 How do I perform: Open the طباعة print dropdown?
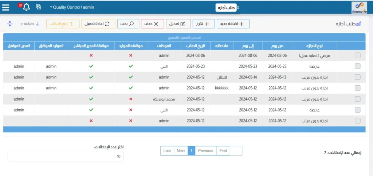[30, 24]
